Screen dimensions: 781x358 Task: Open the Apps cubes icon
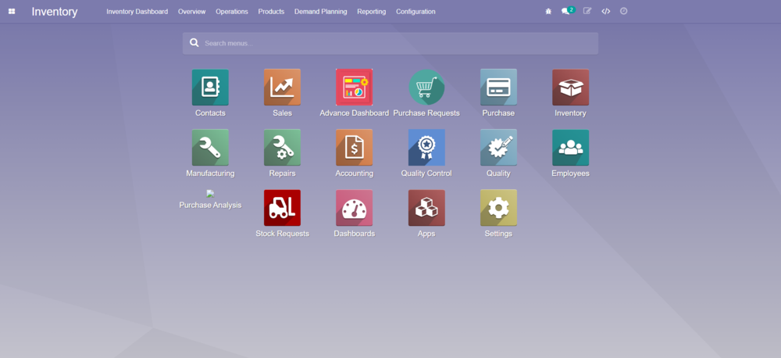click(x=426, y=208)
